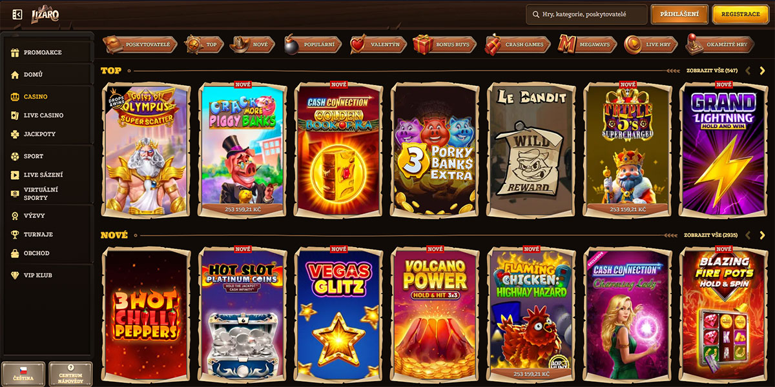Open the Bonus Buys category
The height and width of the screenshot is (387, 775).
(445, 45)
